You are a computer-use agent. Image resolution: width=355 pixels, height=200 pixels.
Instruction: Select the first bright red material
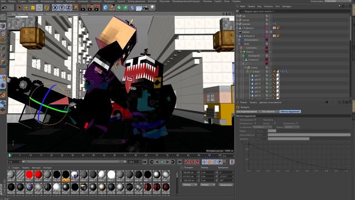(x=29, y=174)
